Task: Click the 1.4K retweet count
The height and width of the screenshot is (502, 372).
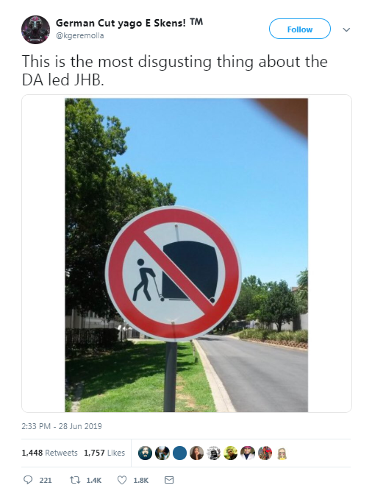Action: tap(93, 480)
